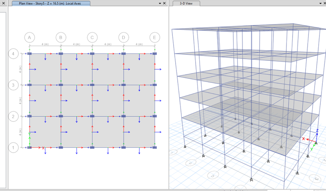Select the column at grid B-3
Image resolution: width=326 pixels, height=191 pixels.
pyautogui.click(x=61, y=85)
